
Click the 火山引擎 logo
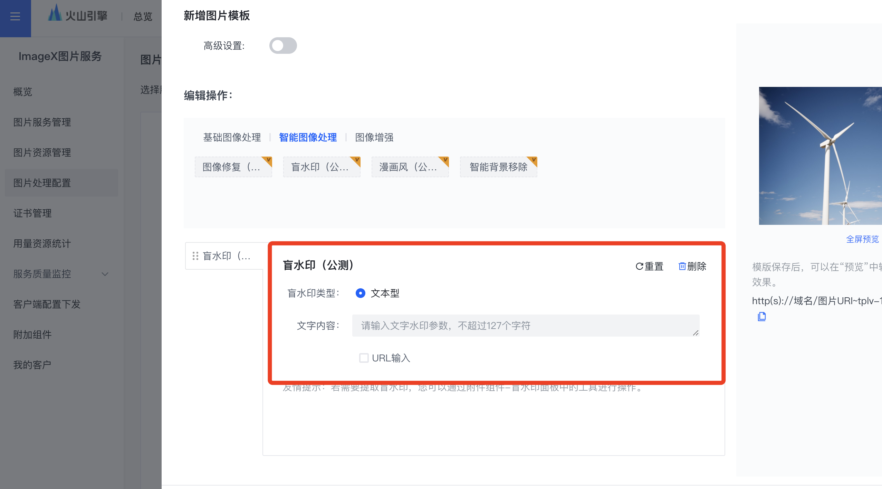tap(78, 14)
